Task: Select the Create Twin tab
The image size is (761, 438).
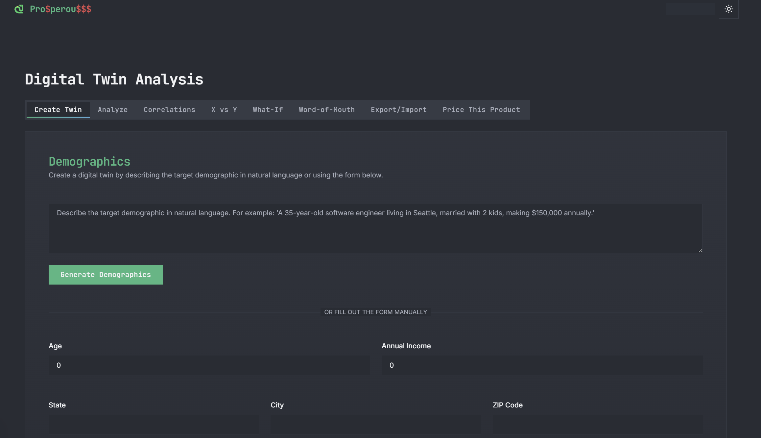Action: pos(58,110)
